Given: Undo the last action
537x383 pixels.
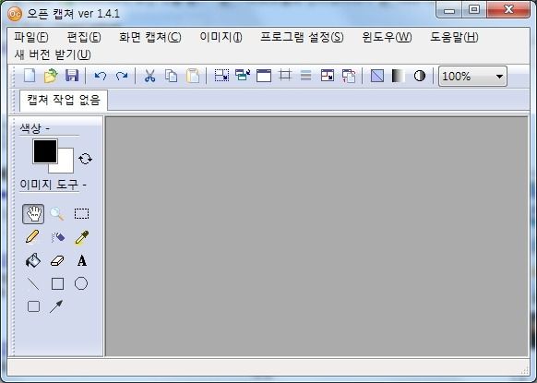Looking at the screenshot, I should tap(100, 76).
